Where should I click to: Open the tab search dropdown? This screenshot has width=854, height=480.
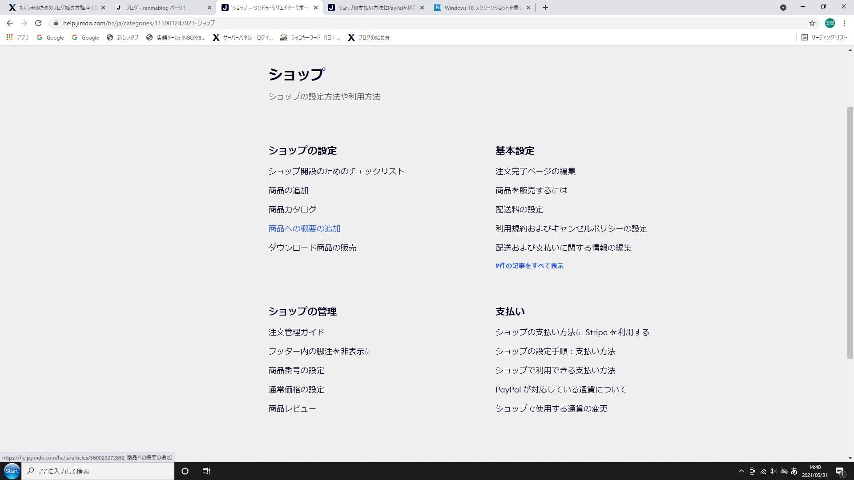click(x=783, y=8)
